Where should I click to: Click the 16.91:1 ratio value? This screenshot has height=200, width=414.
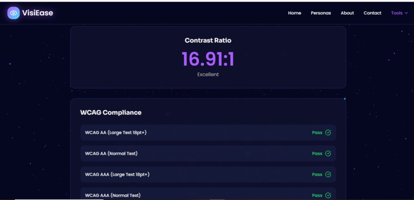pyautogui.click(x=208, y=59)
